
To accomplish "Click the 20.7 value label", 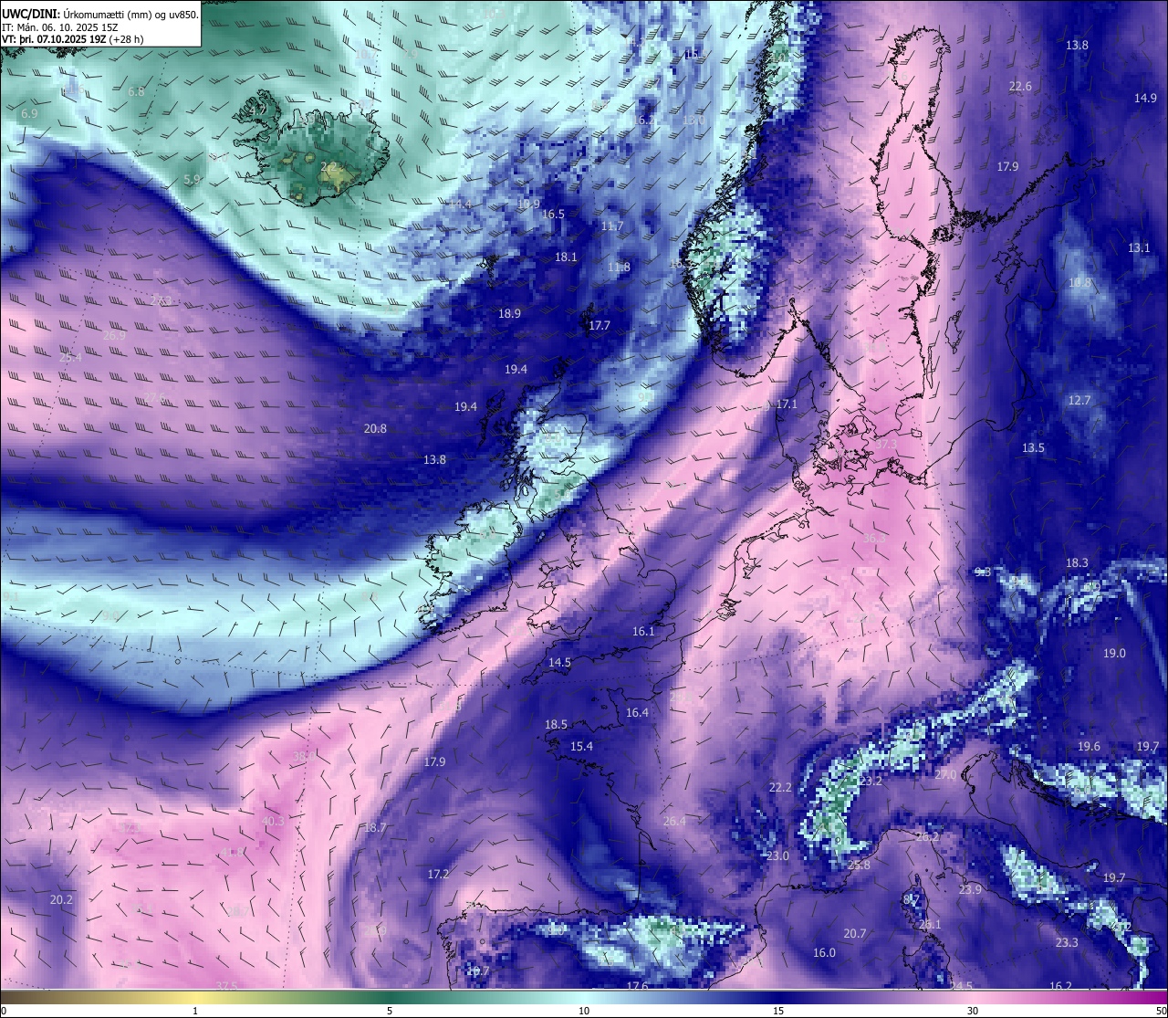I will coord(854,934).
